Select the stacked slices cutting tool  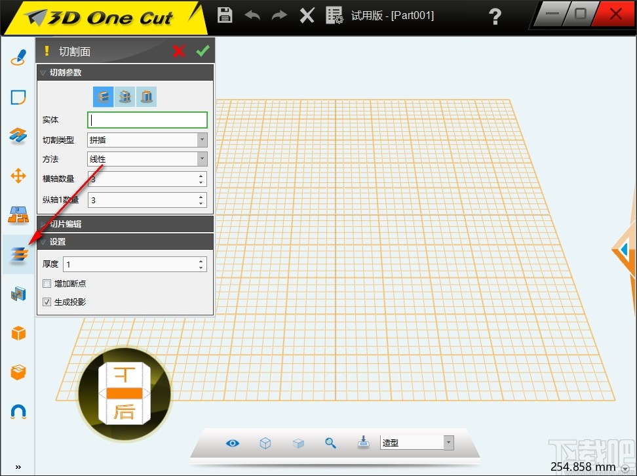tap(19, 255)
